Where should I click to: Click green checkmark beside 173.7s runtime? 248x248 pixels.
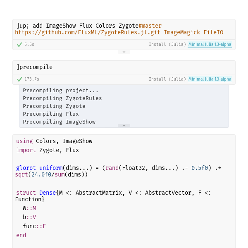coord(19,79)
